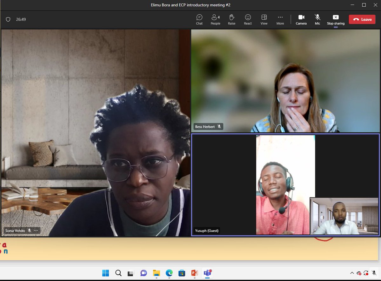Image resolution: width=381 pixels, height=281 pixels.
Task: Select the self-view video thumbnail
Action: point(344,216)
